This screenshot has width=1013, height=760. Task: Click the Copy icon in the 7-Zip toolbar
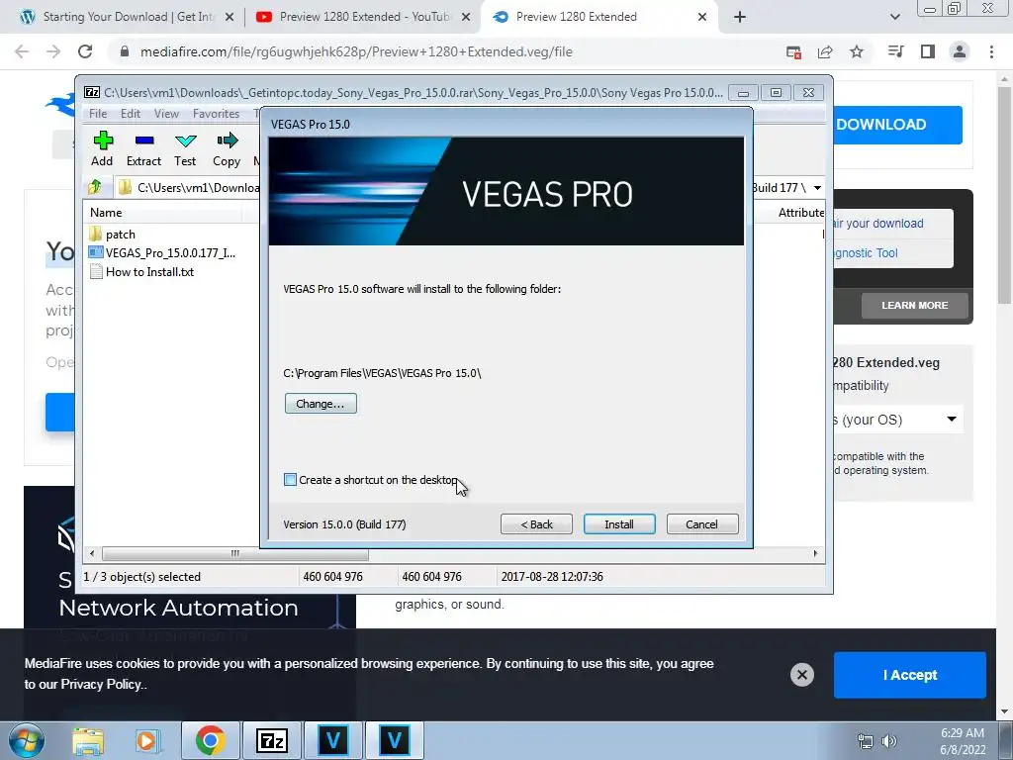coord(227,148)
